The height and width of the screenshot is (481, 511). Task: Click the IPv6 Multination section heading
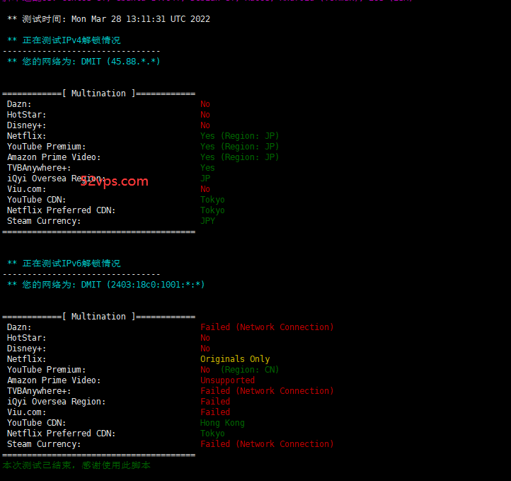[99, 317]
